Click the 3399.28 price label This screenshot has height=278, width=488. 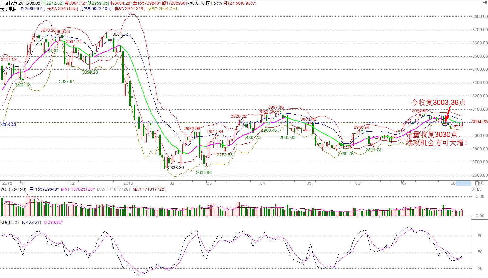(x=90, y=72)
